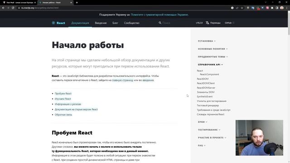This screenshot has height=163, width=290.
Task: Click the page vertical scrollbar thumb
Action: tap(289, 24)
